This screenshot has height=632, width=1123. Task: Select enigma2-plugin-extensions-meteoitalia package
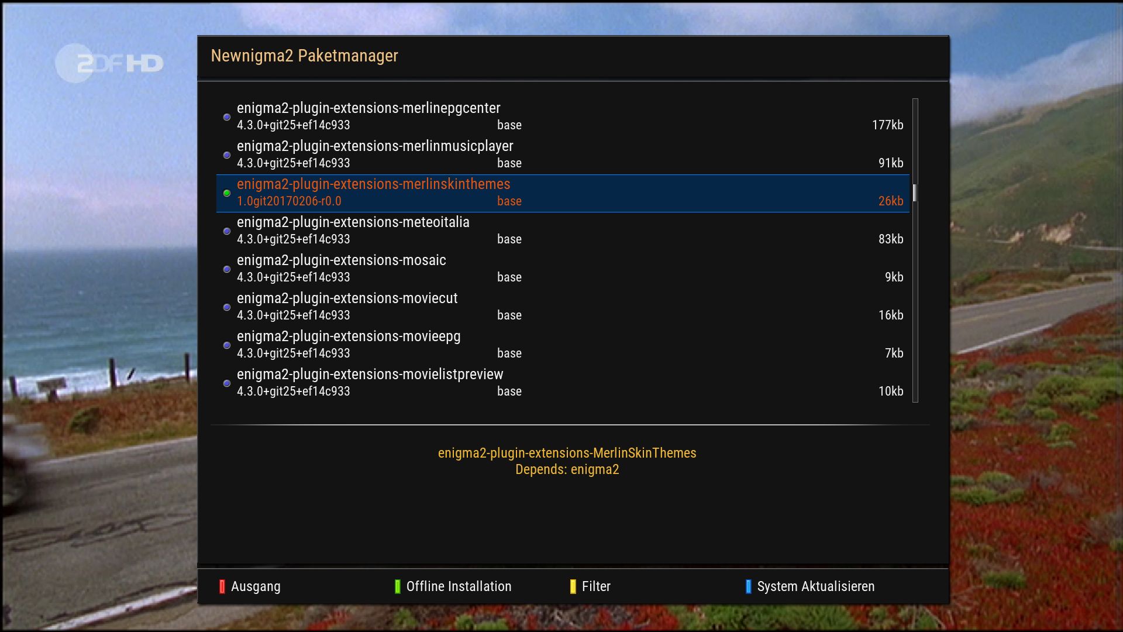[x=563, y=231]
